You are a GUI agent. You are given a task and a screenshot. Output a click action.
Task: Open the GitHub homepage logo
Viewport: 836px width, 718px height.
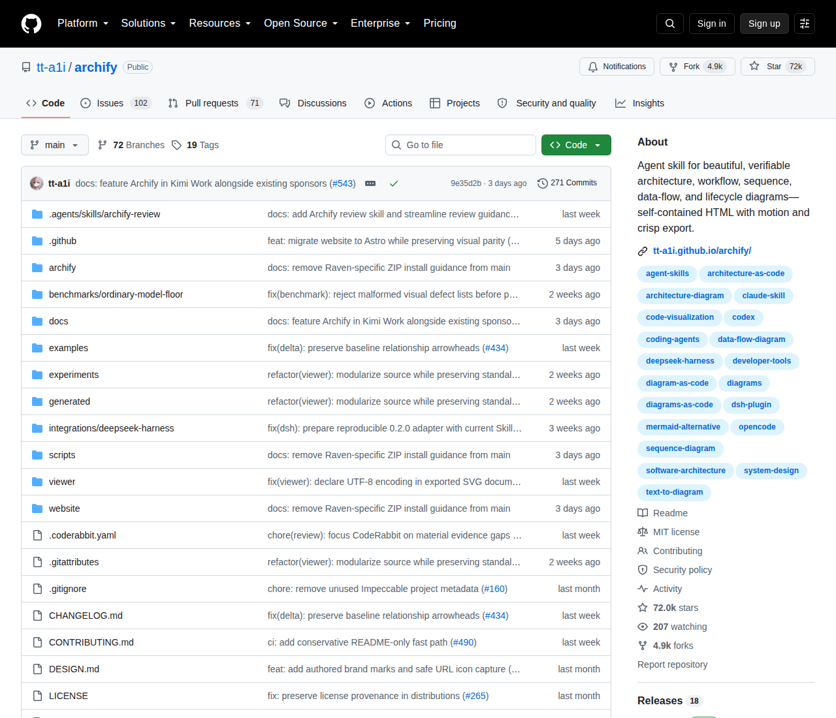[x=31, y=23]
